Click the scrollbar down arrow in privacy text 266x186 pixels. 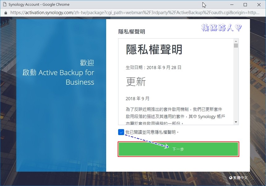point(236,122)
